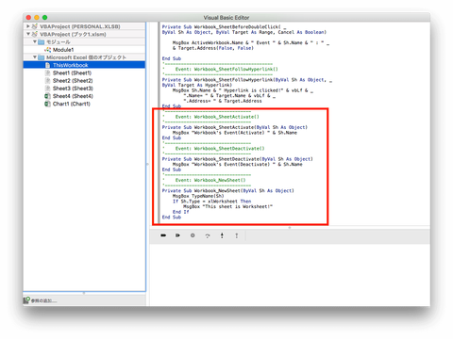The image size is (453, 339).
Task: Select ThisWorkbook in the project tree
Action: pos(71,65)
